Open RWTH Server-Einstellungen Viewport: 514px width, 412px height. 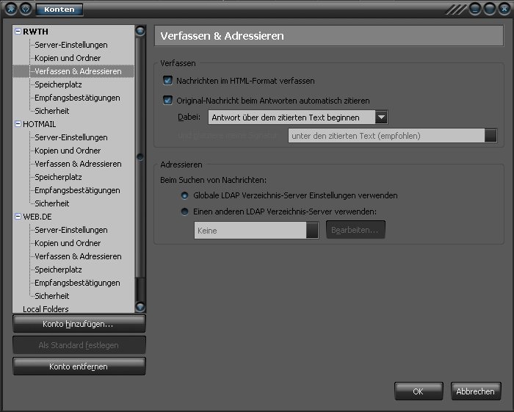71,45
